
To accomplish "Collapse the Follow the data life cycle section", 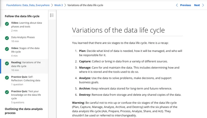I will (22, 16).
